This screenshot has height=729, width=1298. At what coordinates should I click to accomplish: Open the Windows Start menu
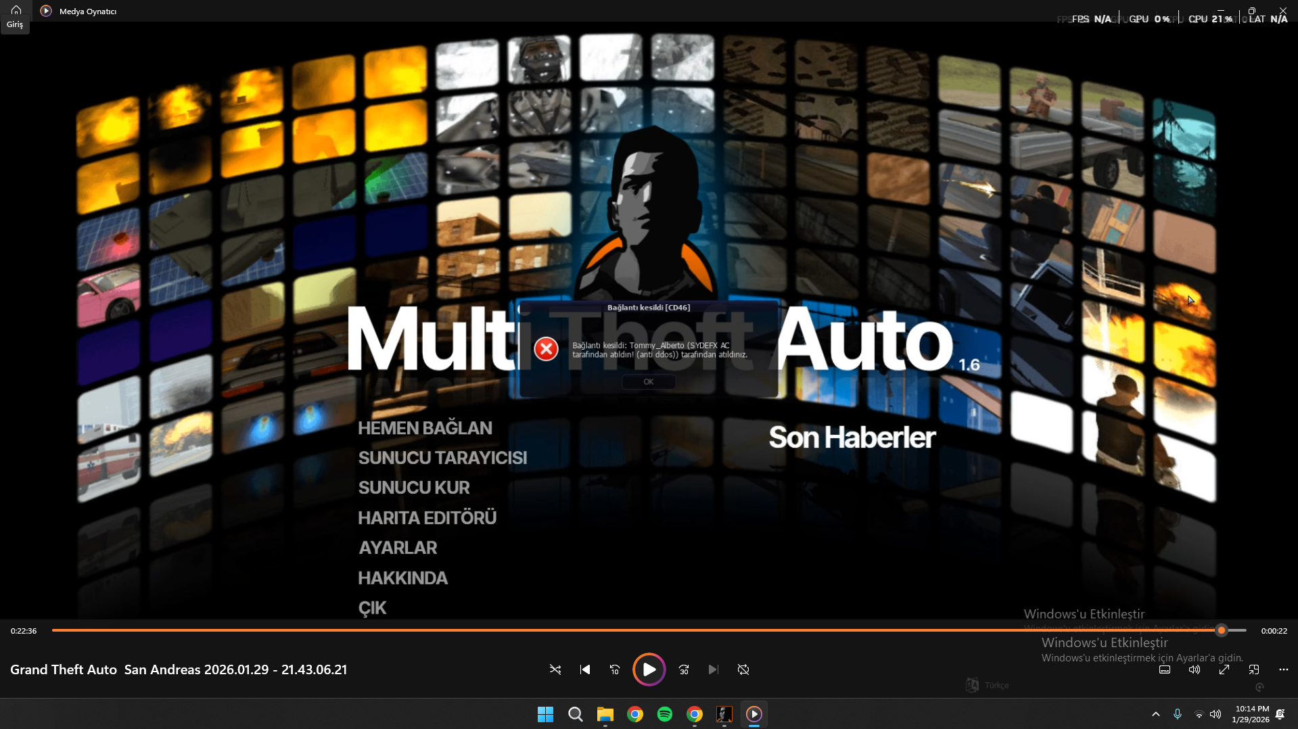click(x=545, y=714)
